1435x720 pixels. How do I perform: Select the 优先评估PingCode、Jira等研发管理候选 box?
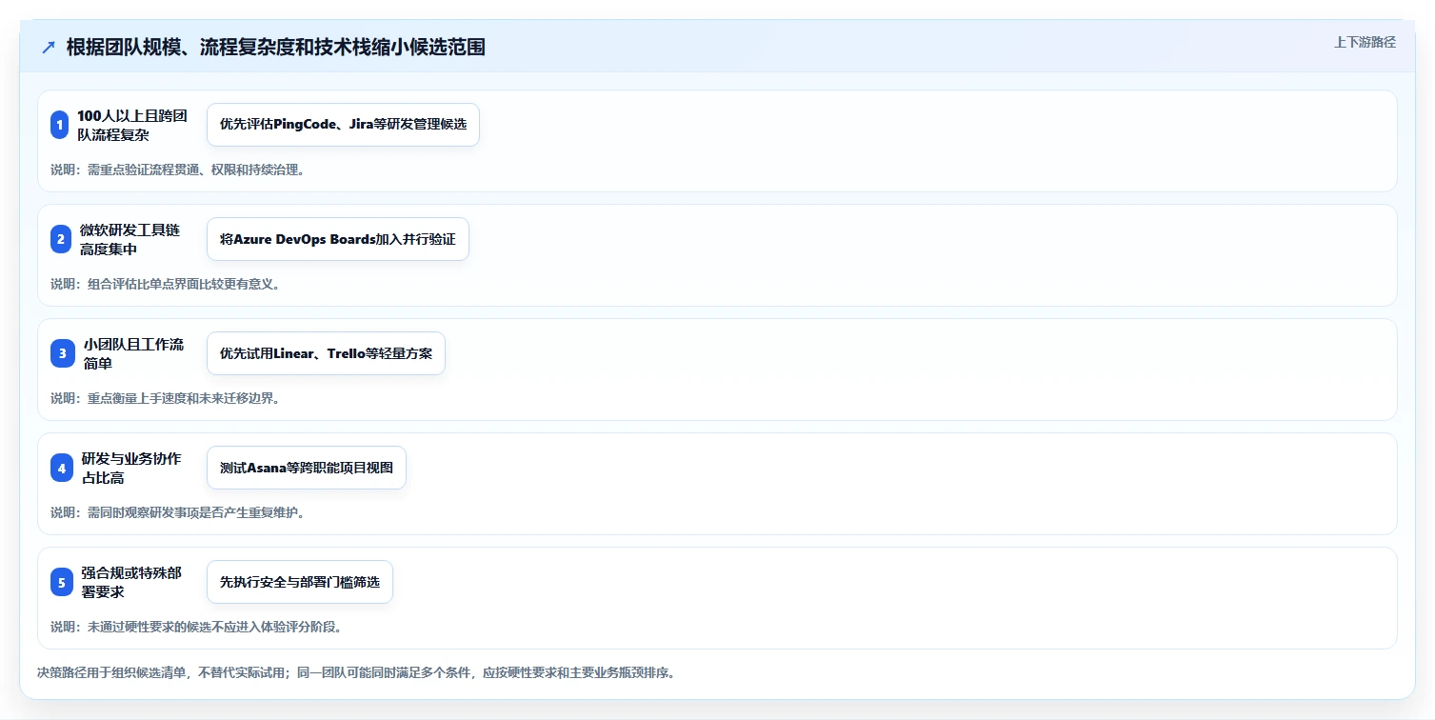pyautogui.click(x=343, y=125)
